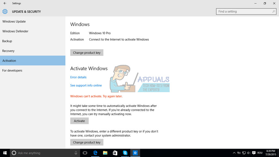279x157 pixels.
Task: Open the For developers section
Action: (x=33, y=70)
